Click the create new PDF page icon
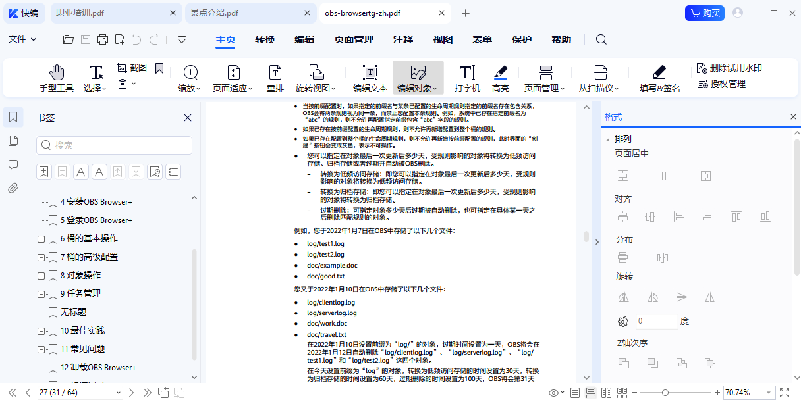The height and width of the screenshot is (400, 801). pyautogui.click(x=119, y=39)
